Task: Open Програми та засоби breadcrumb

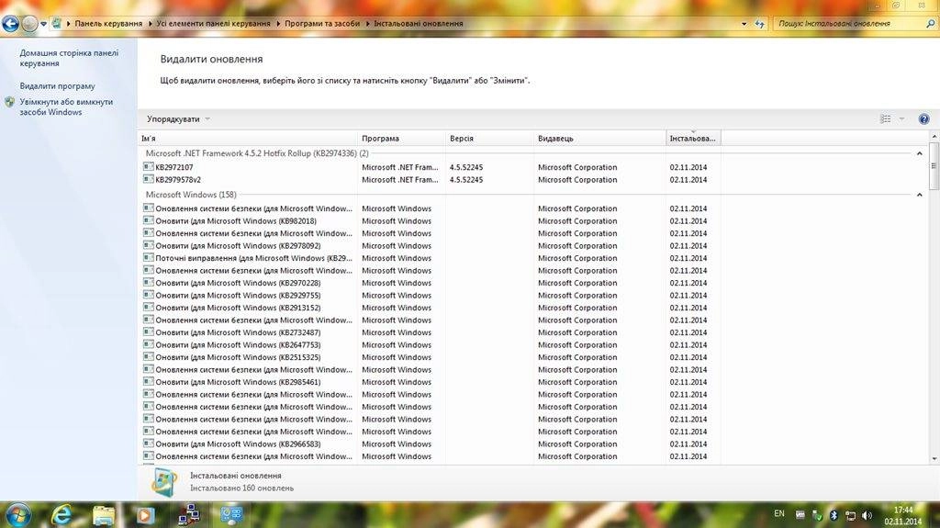Action: [322, 24]
